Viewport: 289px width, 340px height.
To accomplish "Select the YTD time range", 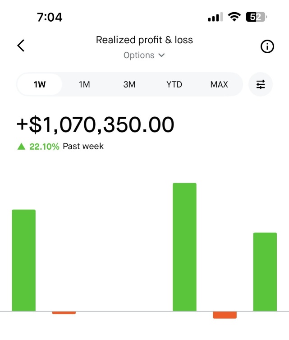I will click(x=174, y=84).
